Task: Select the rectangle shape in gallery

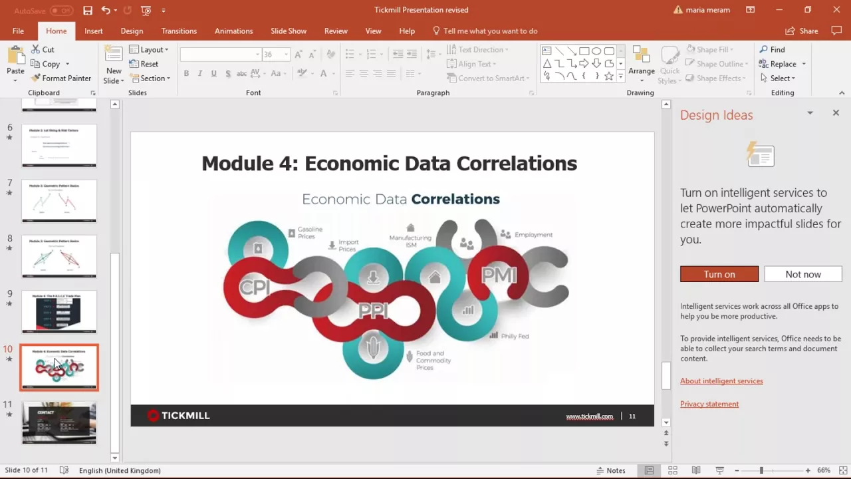Action: [584, 51]
